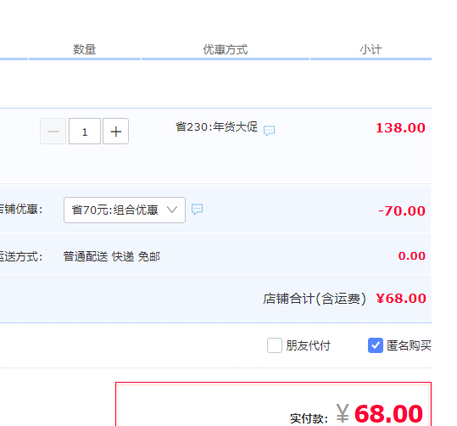Open the 省70元:组合优惠 dropdown
Viewport: 457px width, 426px height.
click(x=125, y=210)
